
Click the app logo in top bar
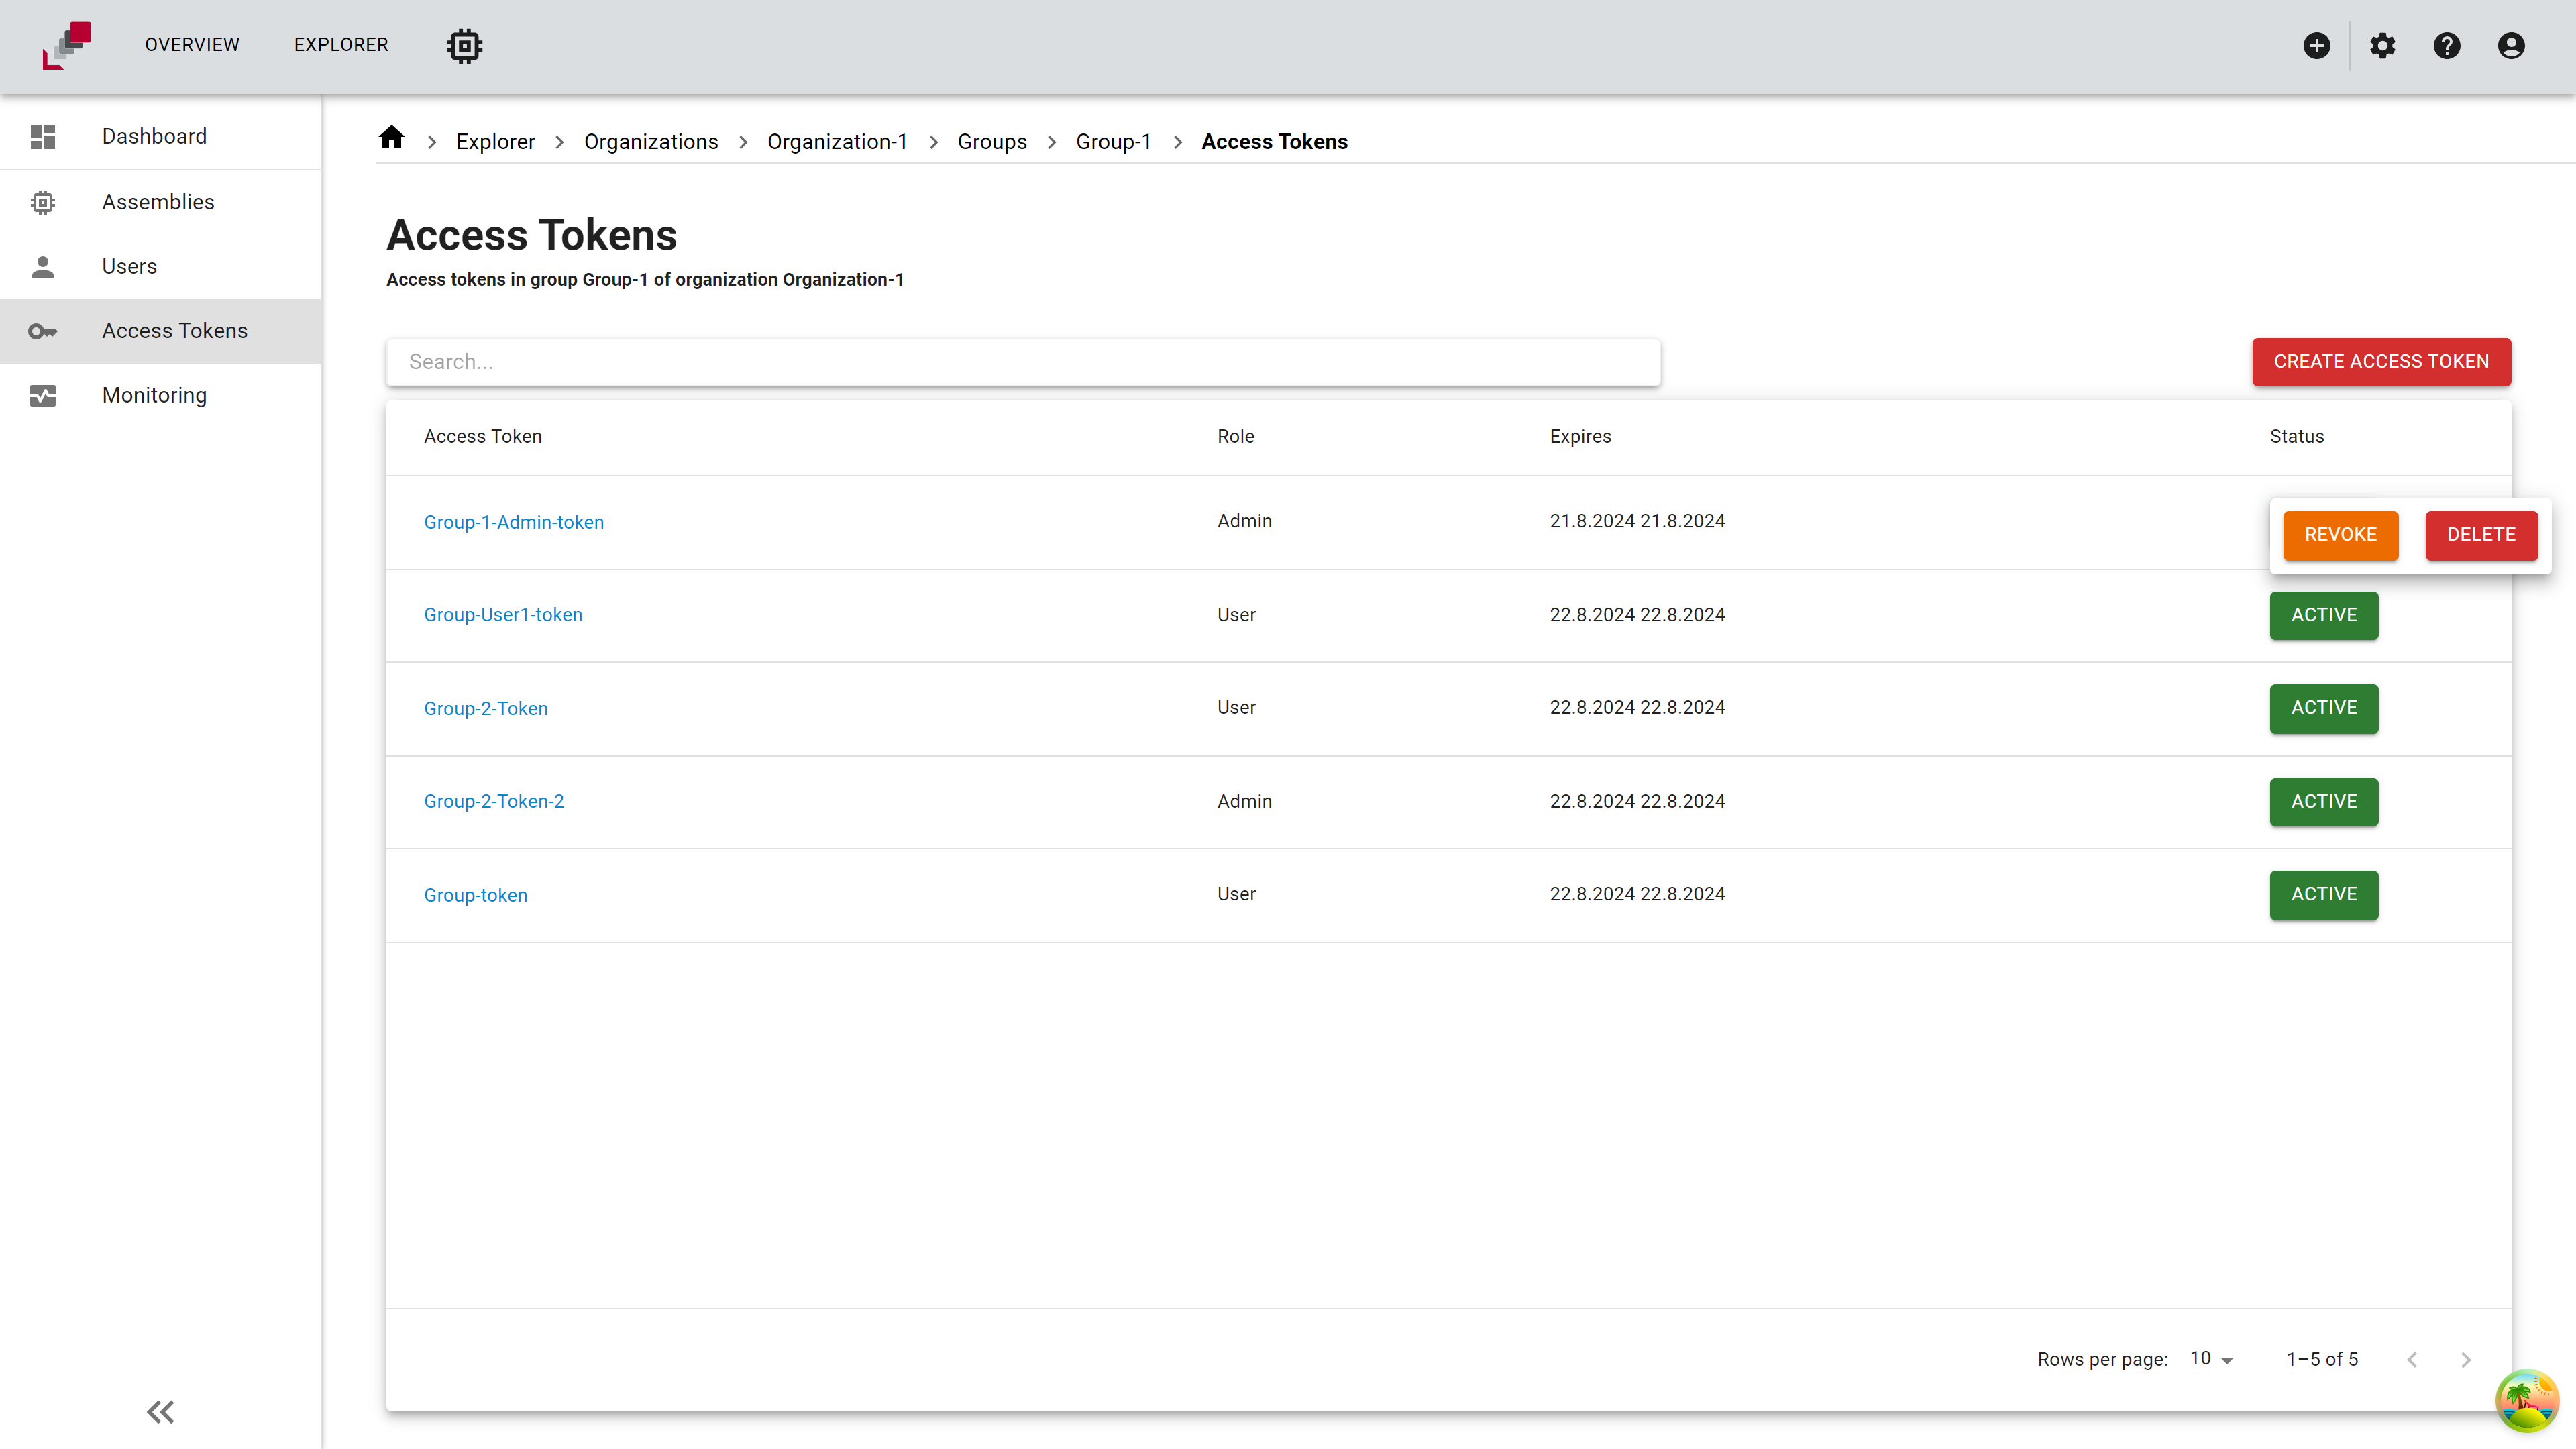coord(67,45)
